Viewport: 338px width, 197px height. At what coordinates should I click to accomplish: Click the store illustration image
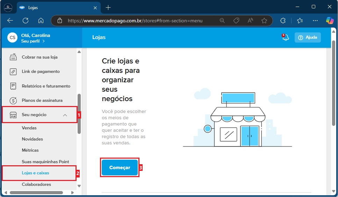pos(237,118)
